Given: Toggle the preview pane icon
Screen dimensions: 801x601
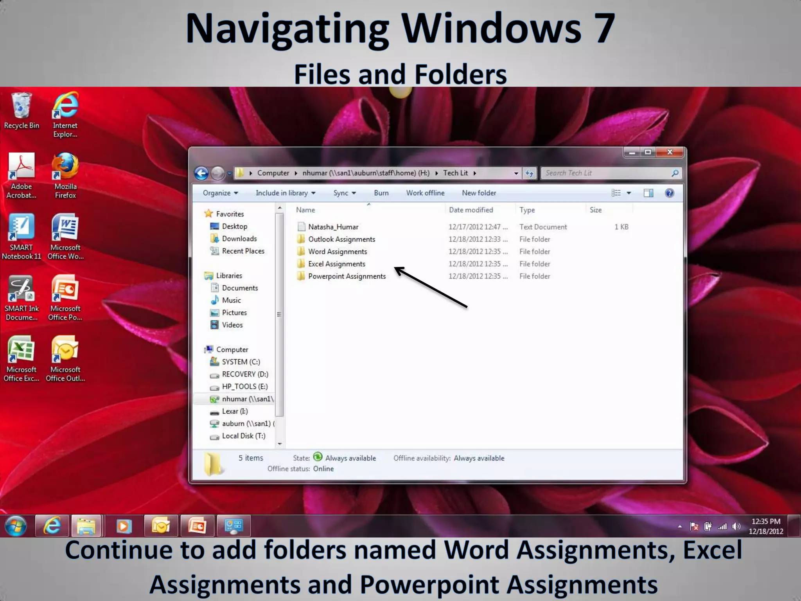Looking at the screenshot, I should point(648,193).
